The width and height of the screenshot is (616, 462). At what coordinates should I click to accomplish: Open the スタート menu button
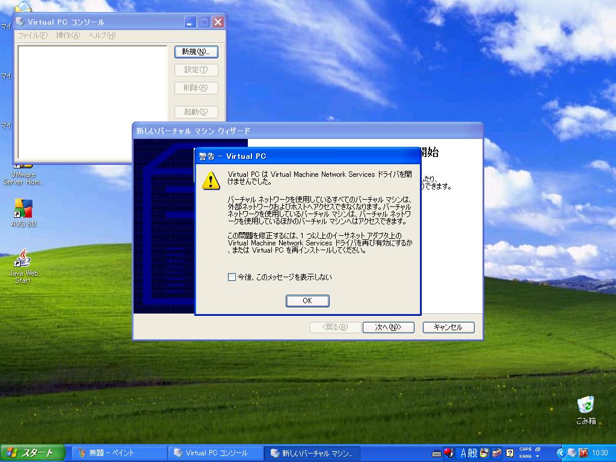[x=32, y=453]
